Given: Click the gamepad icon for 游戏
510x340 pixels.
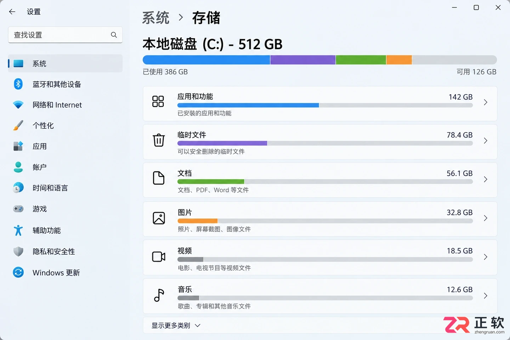Looking at the screenshot, I should 18,209.
